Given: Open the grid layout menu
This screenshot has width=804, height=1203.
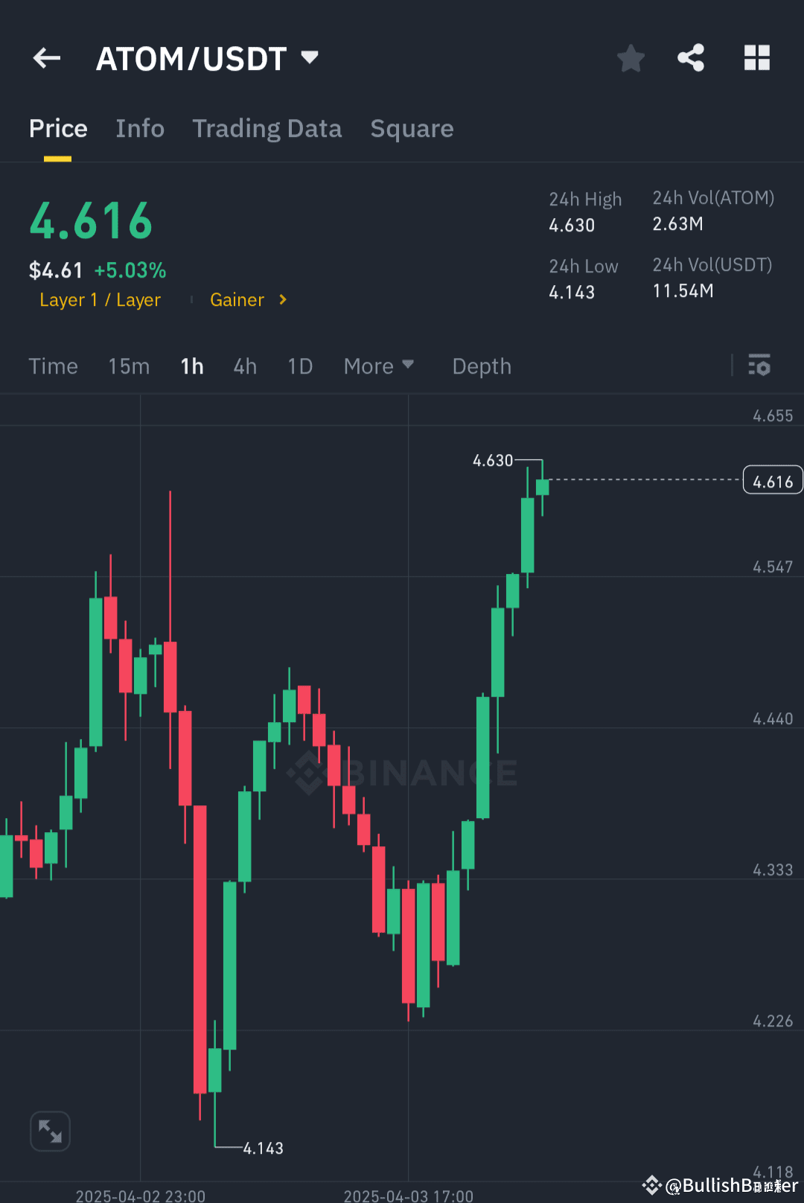Looking at the screenshot, I should [756, 57].
